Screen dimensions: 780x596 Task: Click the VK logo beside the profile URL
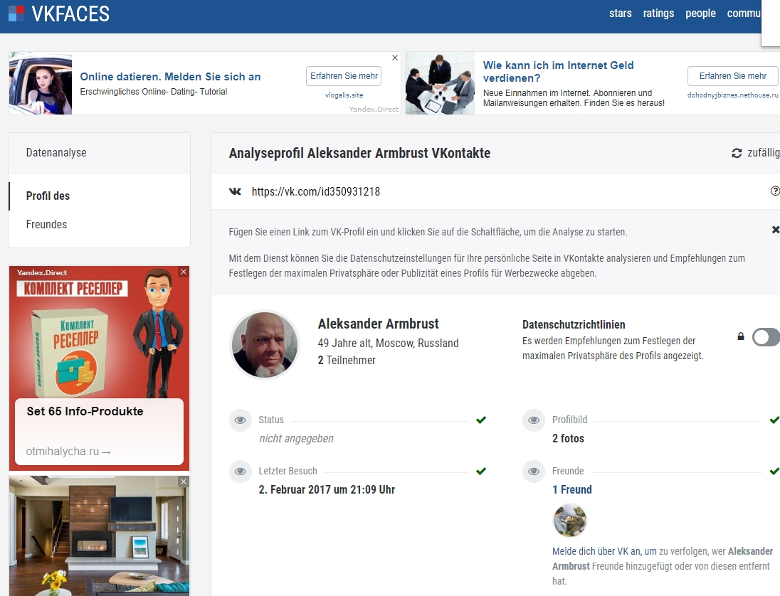pyautogui.click(x=236, y=191)
